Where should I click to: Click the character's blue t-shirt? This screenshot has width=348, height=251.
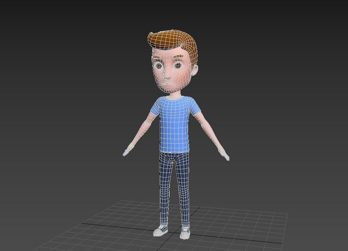click(x=175, y=124)
